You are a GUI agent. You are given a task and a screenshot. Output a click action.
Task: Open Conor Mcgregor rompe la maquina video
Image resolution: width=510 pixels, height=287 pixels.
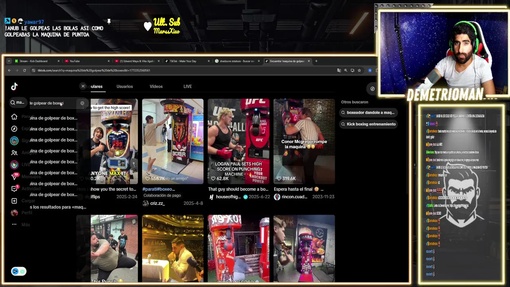click(304, 142)
